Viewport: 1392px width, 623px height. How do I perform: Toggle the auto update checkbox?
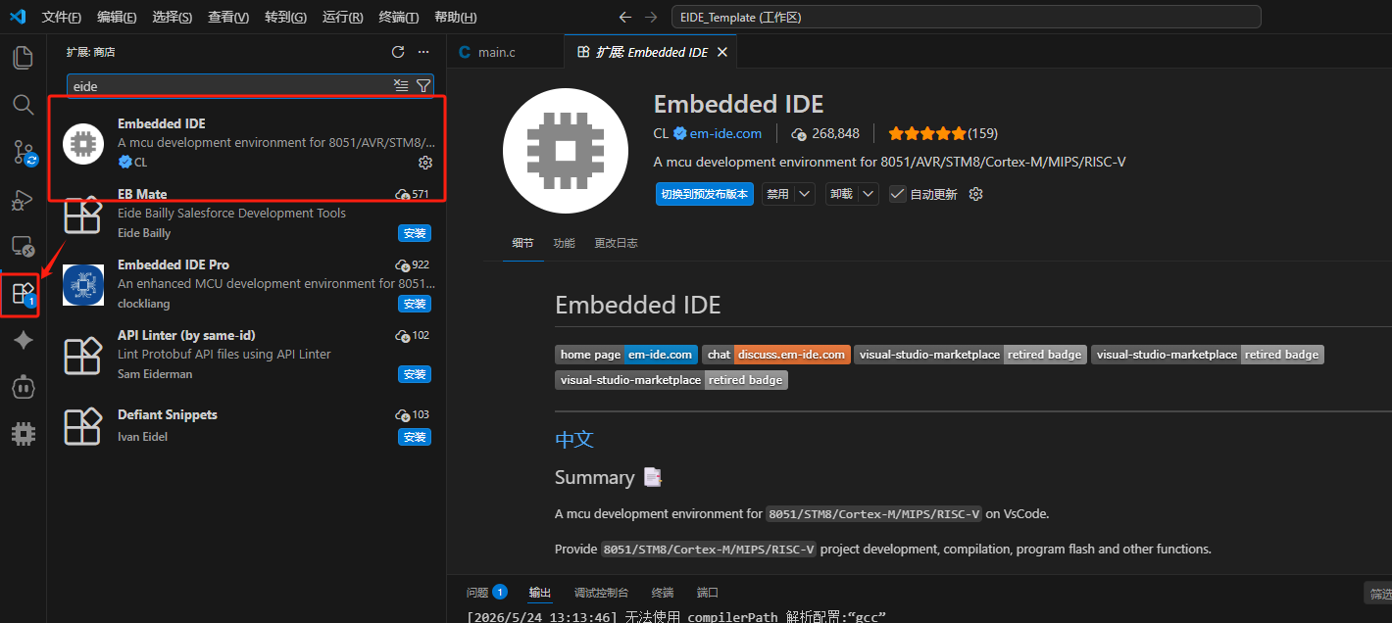point(897,194)
